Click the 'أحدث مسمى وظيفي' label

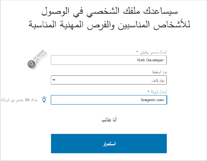(x=153, y=52)
